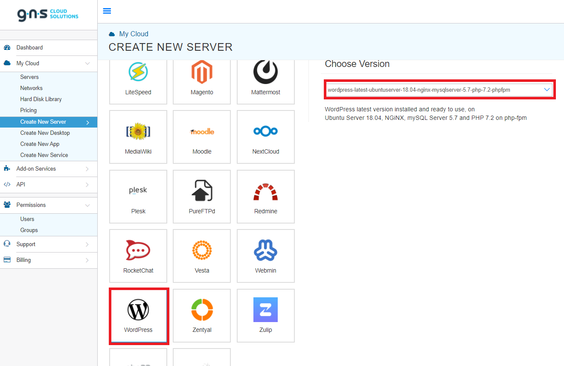Click the Permissions users icon

click(x=7, y=205)
